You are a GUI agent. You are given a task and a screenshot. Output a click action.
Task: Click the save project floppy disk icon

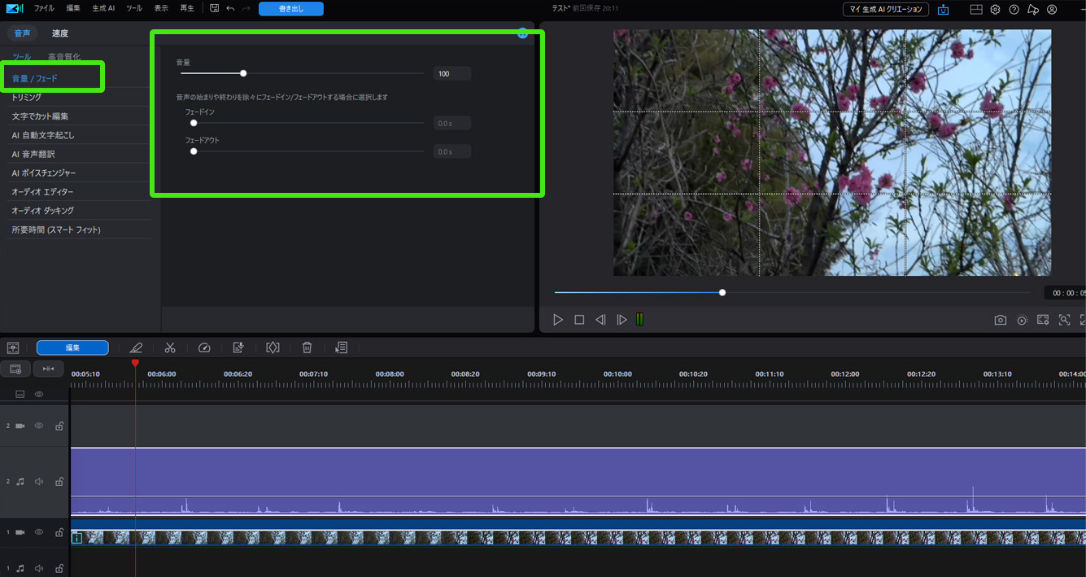click(x=214, y=8)
